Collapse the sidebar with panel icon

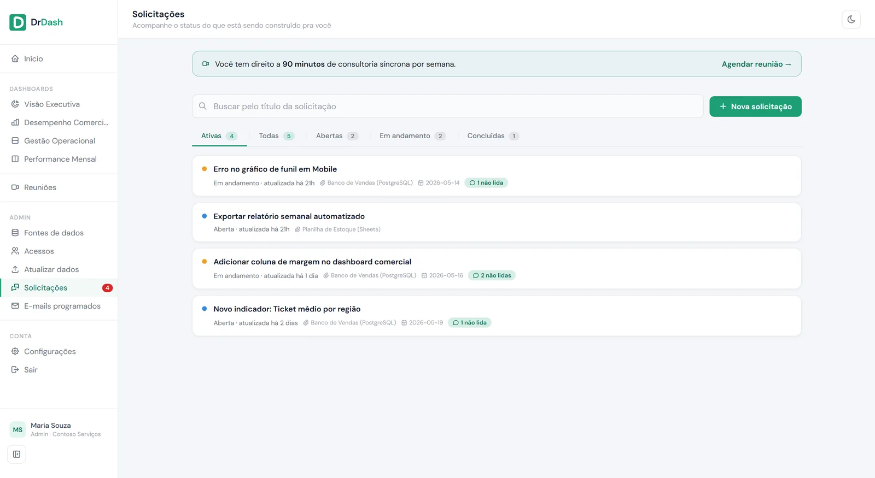tap(16, 454)
